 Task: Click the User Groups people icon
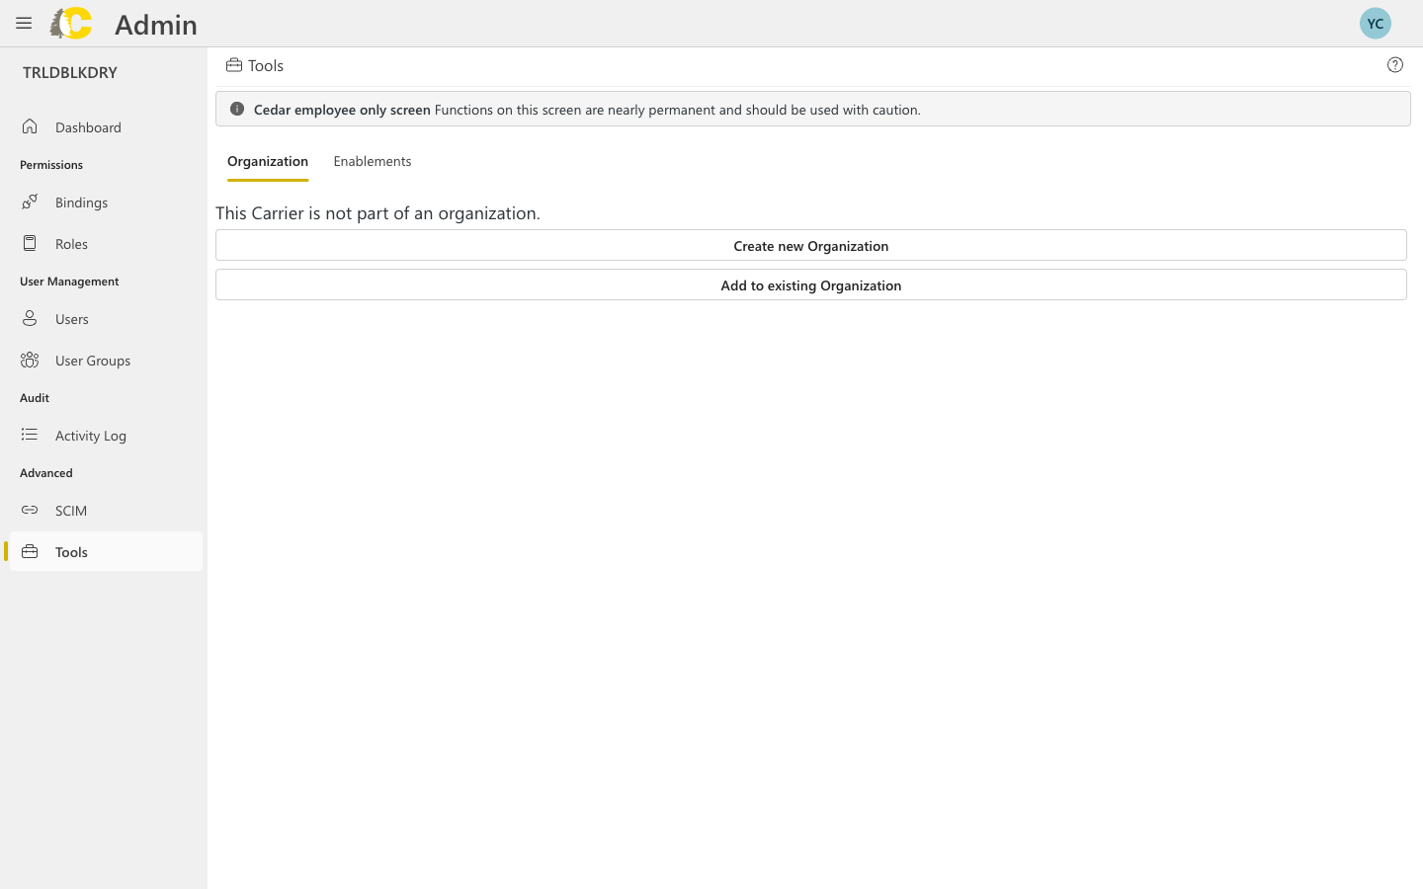click(x=30, y=360)
